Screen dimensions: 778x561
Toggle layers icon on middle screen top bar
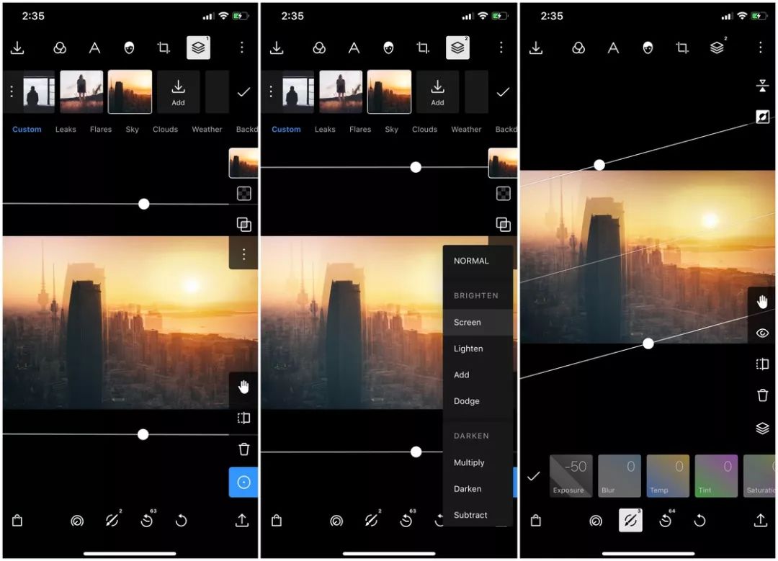[x=457, y=48]
